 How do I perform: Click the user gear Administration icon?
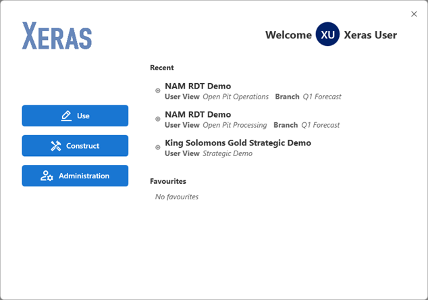pos(47,176)
